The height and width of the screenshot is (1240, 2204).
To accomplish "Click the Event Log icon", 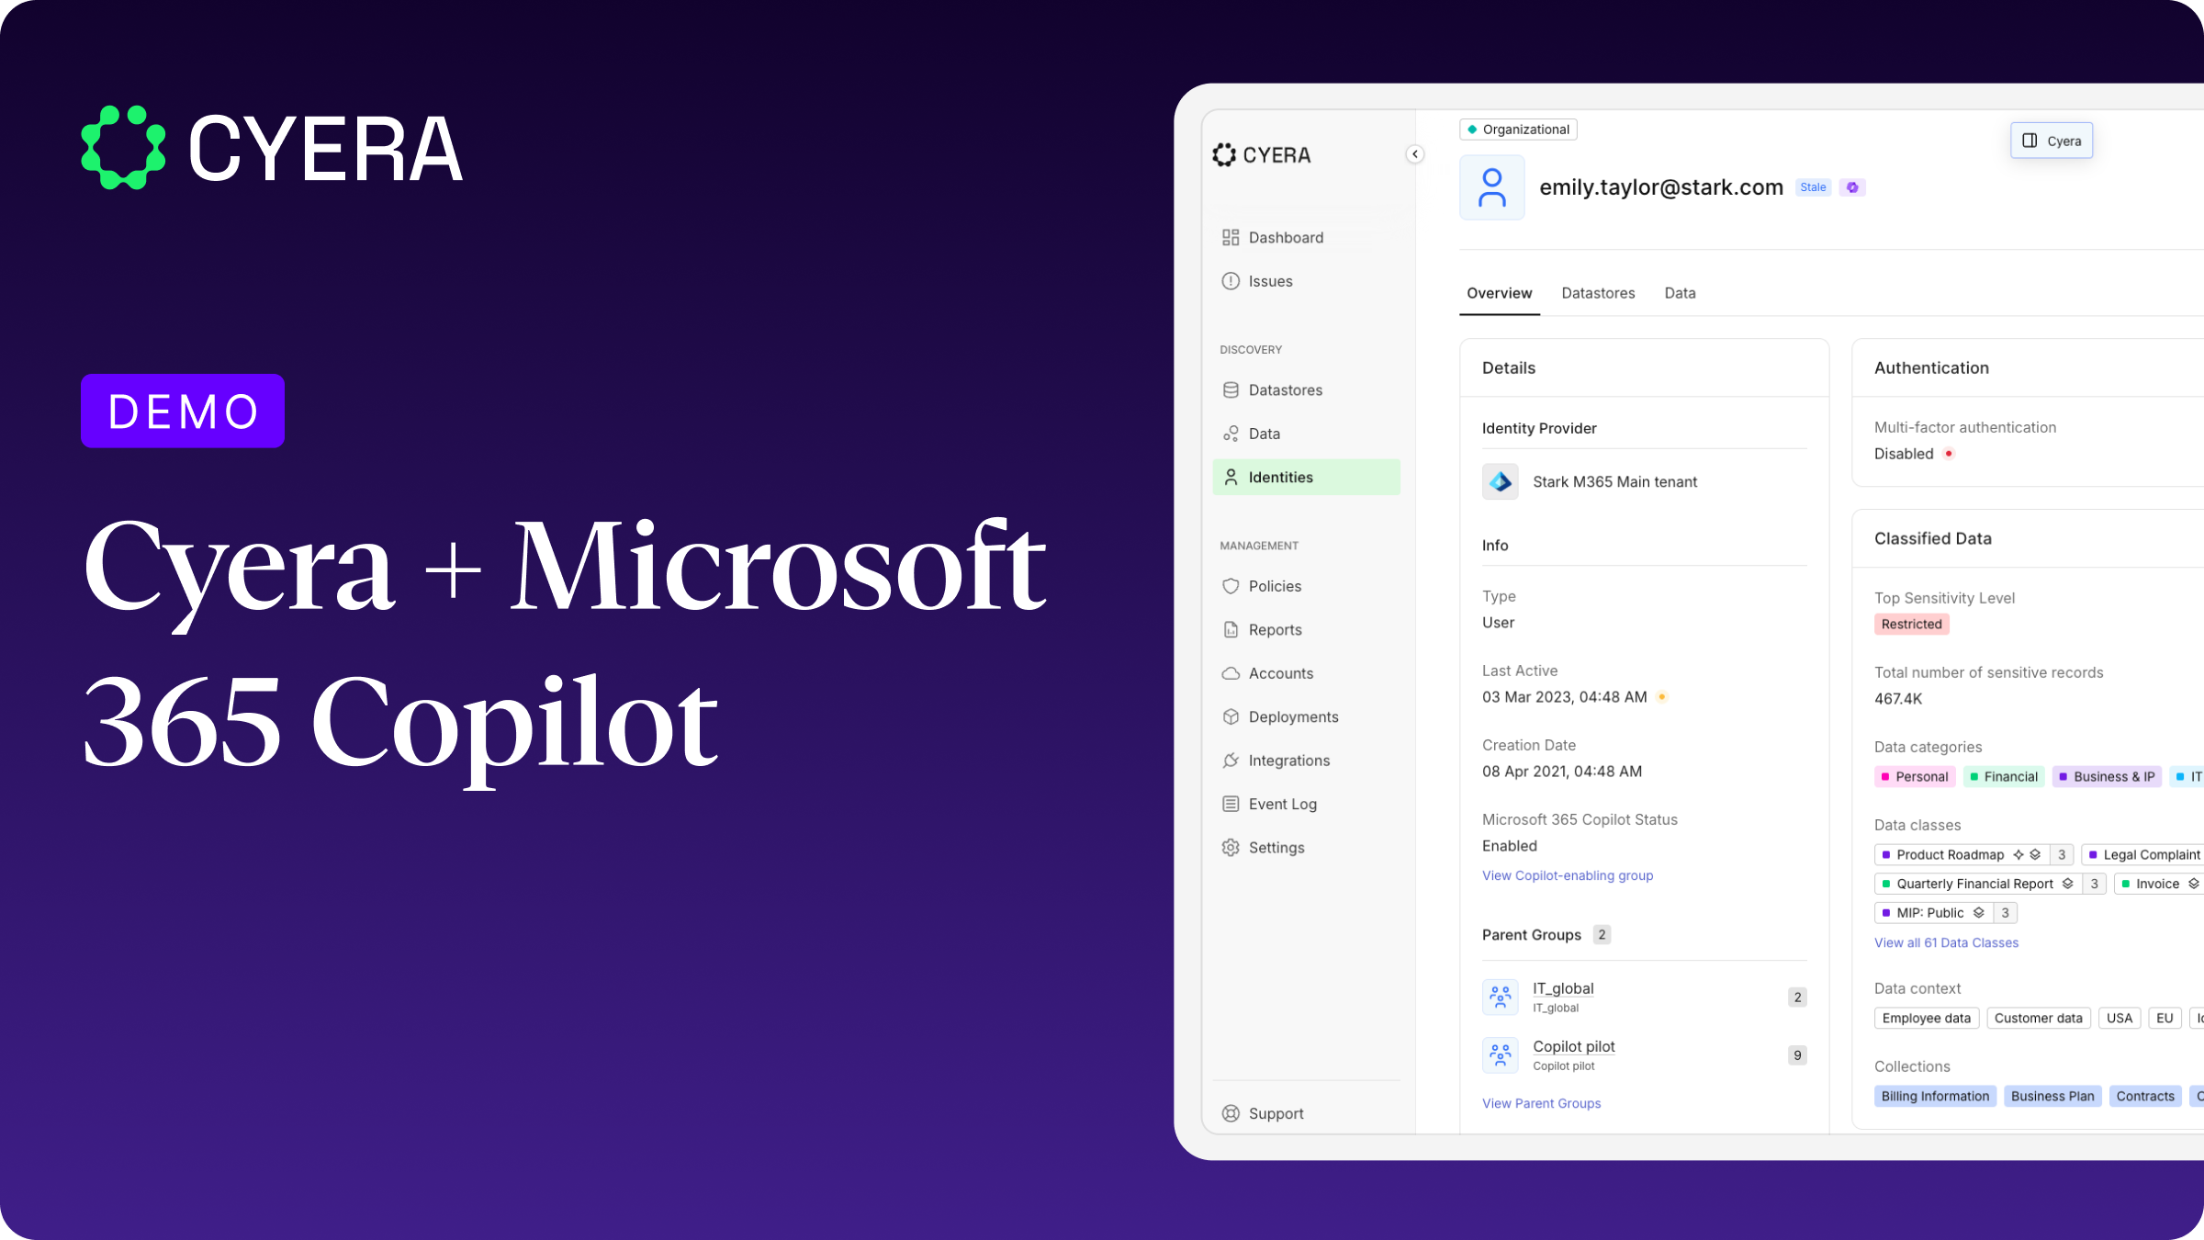I will click(x=1231, y=805).
